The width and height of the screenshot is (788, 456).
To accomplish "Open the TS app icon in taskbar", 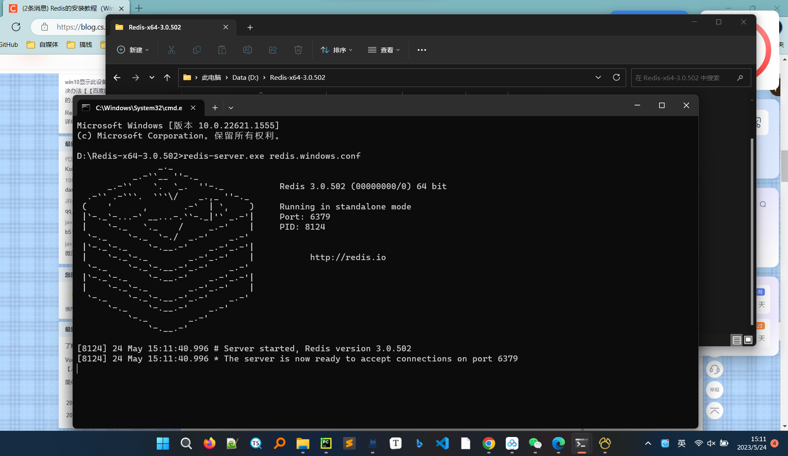I will tap(256, 444).
